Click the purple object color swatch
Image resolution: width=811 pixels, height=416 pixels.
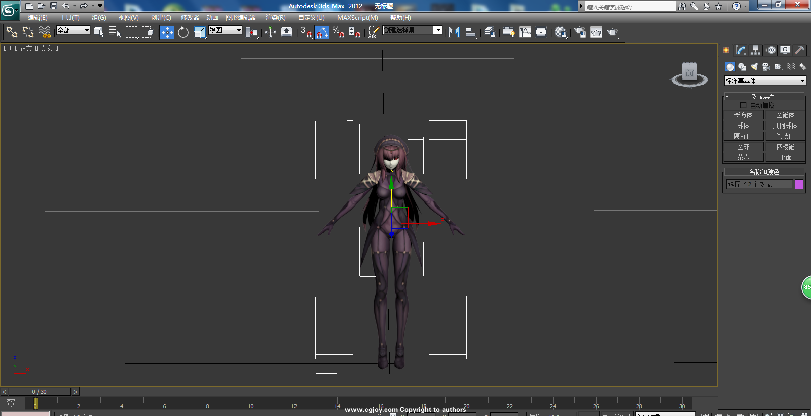tap(799, 184)
